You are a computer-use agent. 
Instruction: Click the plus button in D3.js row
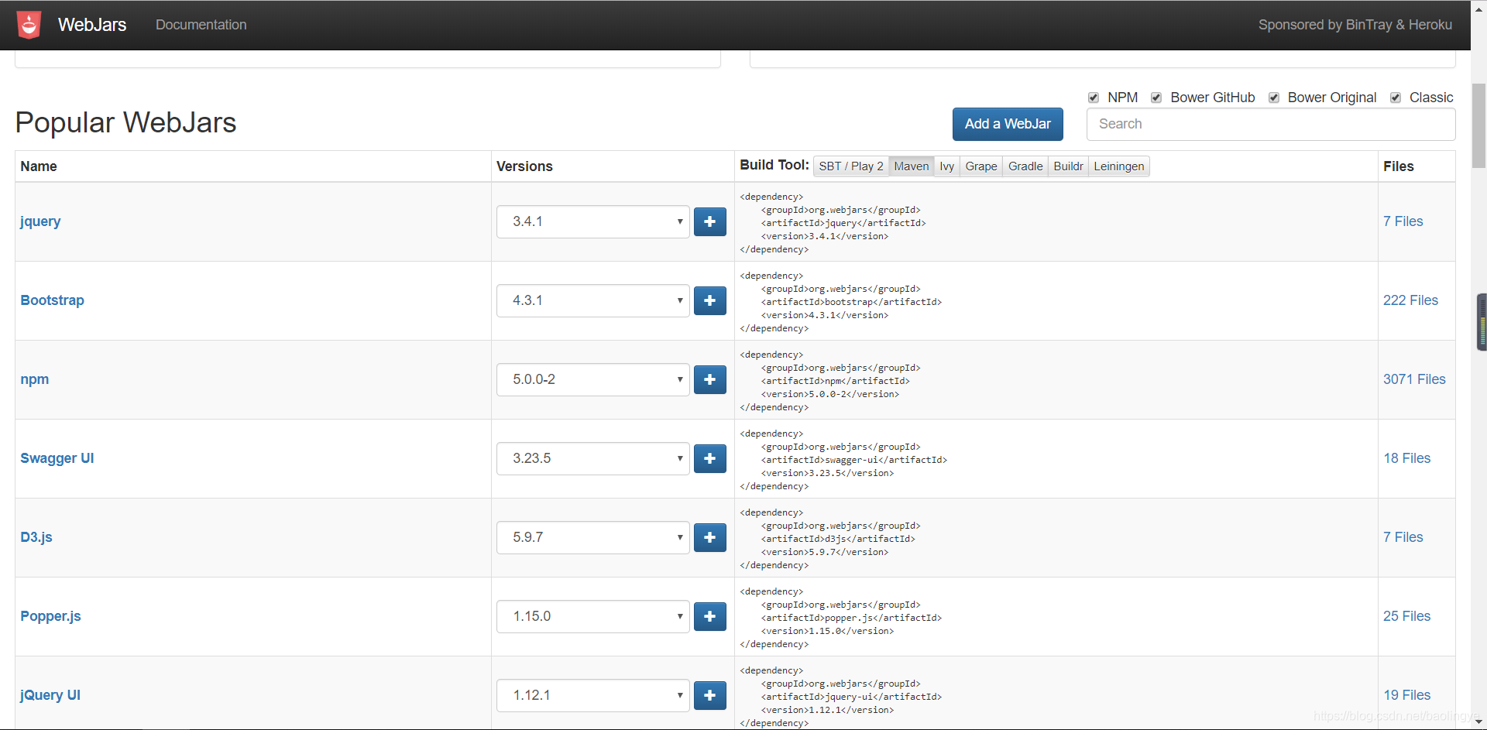[709, 537]
